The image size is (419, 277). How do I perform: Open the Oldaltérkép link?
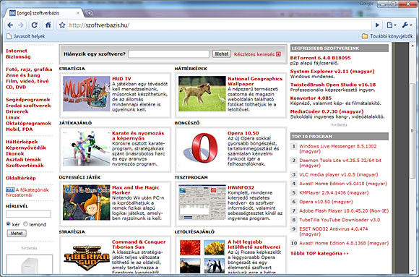pyautogui.click(x=20, y=178)
